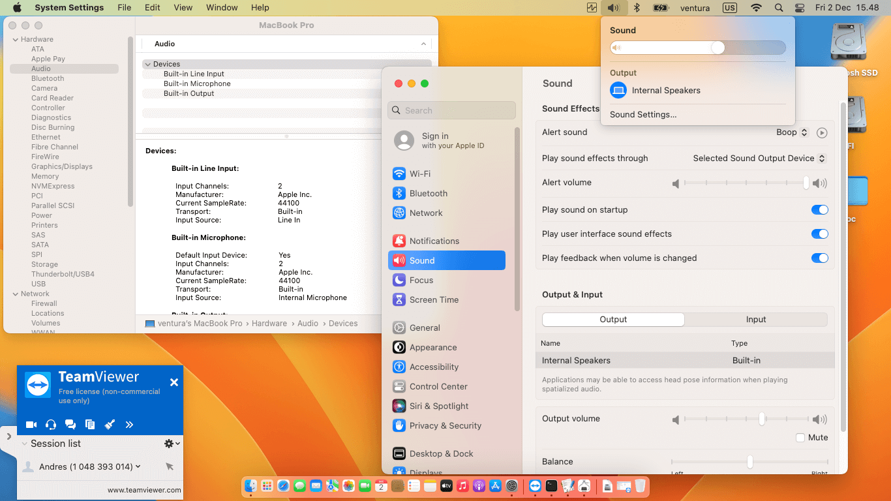Open the TeamViewer chat bubbles icon
Screen dimensions: 891x501
(70, 425)
